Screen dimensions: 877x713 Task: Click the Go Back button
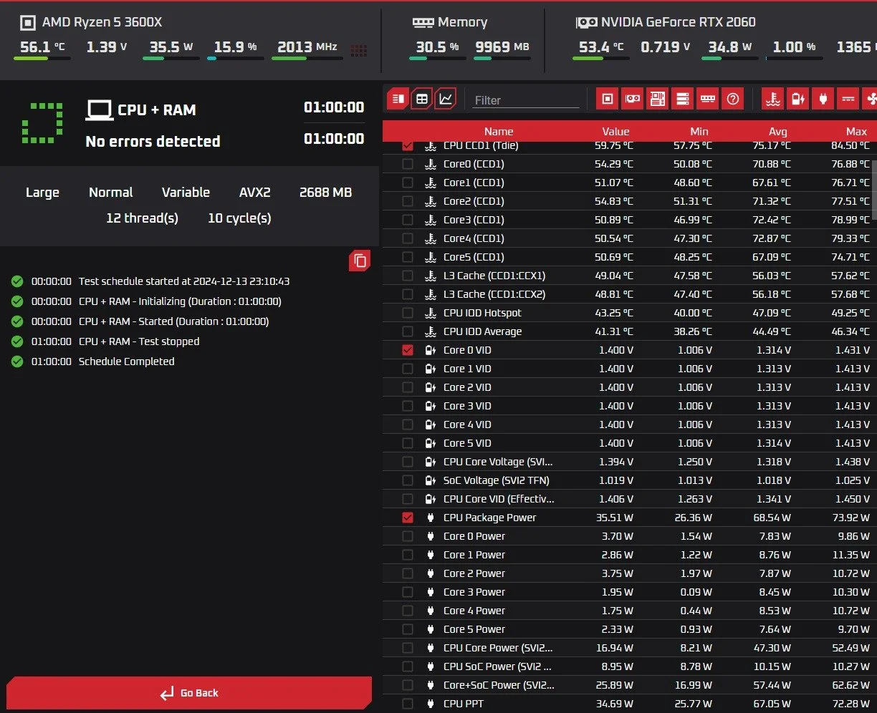coord(189,693)
